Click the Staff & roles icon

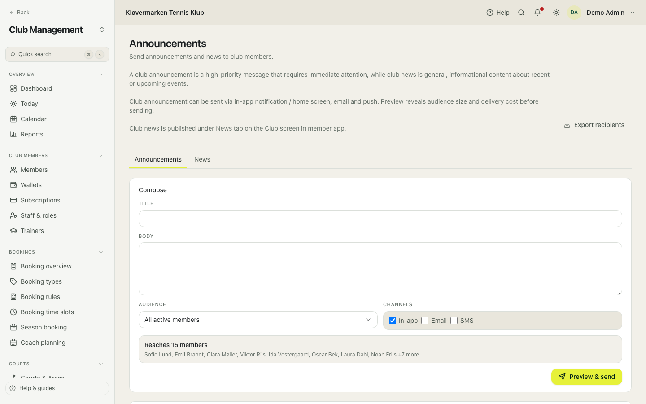pos(13,215)
